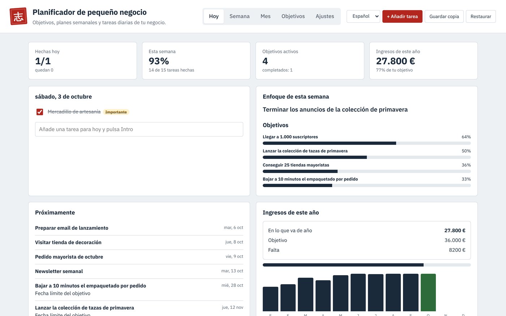Image resolution: width=506 pixels, height=316 pixels.
Task: Click the Objetivos activos stat card
Action: point(310,61)
